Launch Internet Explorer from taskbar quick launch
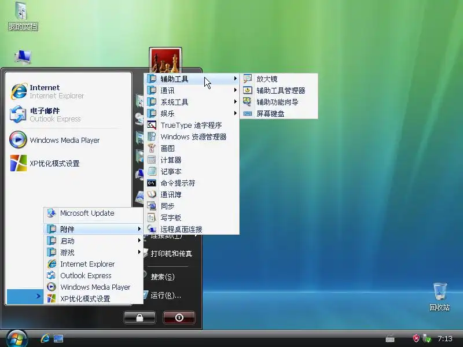 tap(45, 338)
